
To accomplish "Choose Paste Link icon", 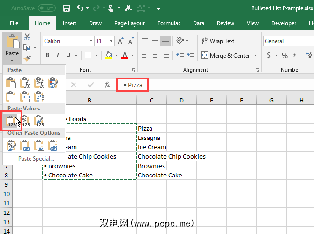I will [x=25, y=146].
